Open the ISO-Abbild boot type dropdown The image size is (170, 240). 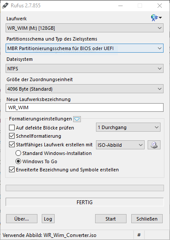point(120,145)
